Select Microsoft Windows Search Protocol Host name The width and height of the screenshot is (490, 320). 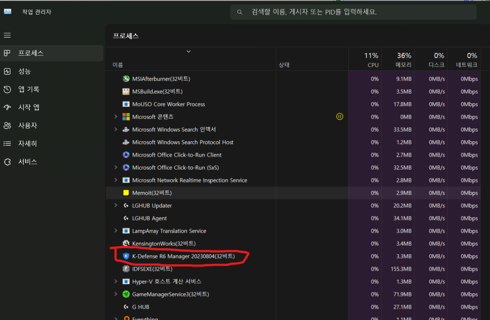click(x=183, y=143)
